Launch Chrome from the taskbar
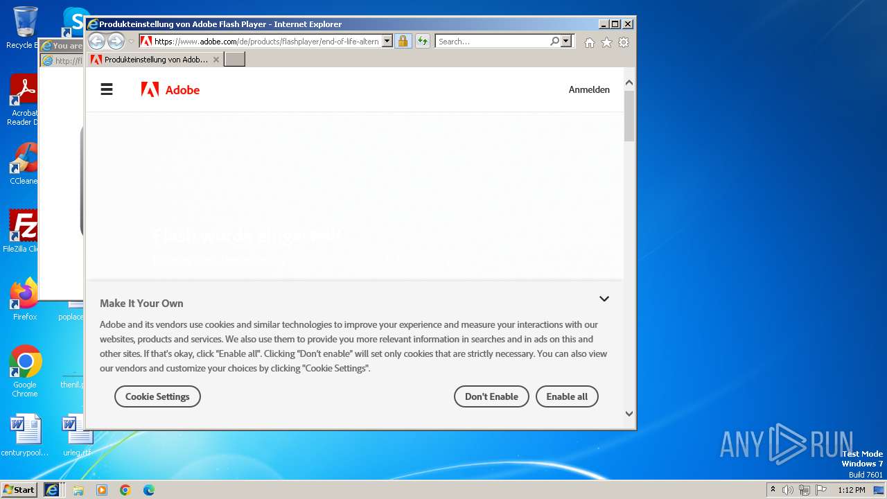 [x=125, y=490]
